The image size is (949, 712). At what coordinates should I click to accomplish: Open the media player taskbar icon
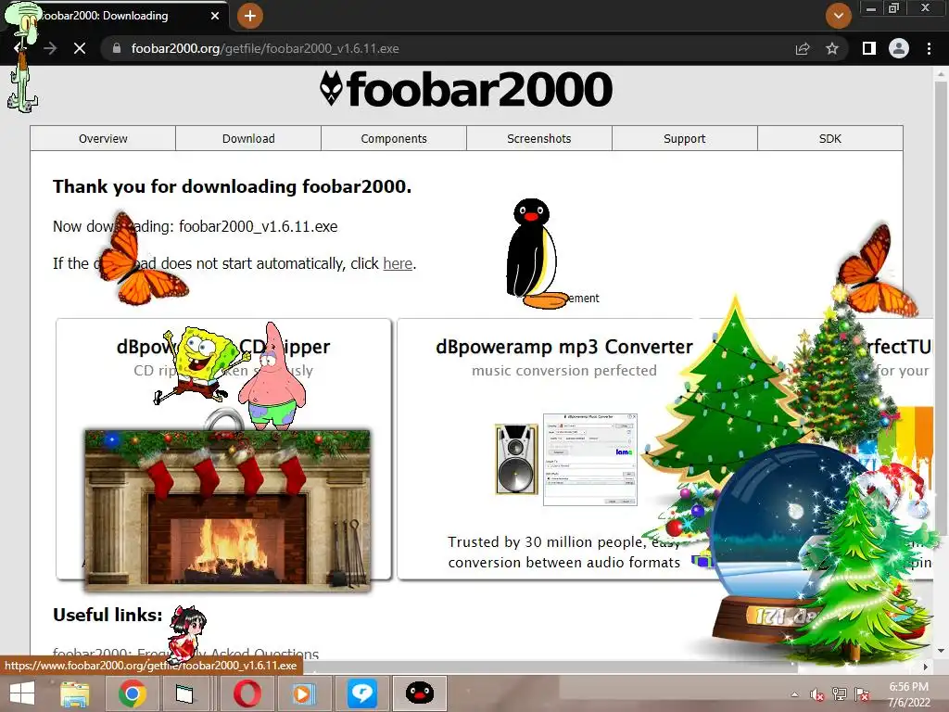[x=303, y=693]
